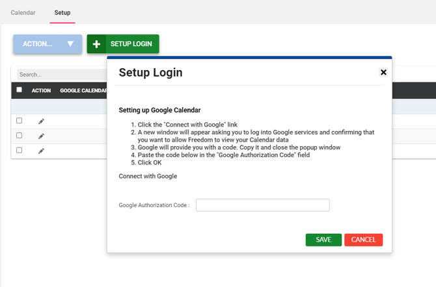Switch to the Calendar tab
Screen dimensions: 436x287
23,12
